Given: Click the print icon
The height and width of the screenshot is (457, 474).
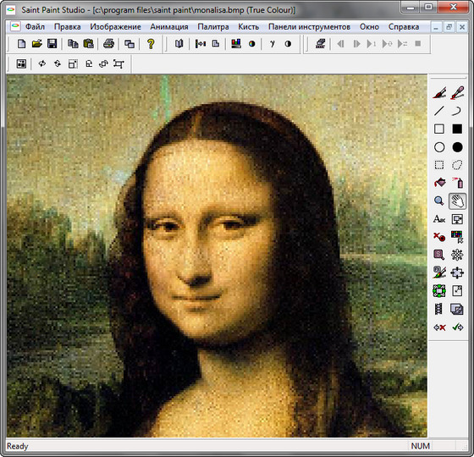Looking at the screenshot, I should click(x=108, y=44).
